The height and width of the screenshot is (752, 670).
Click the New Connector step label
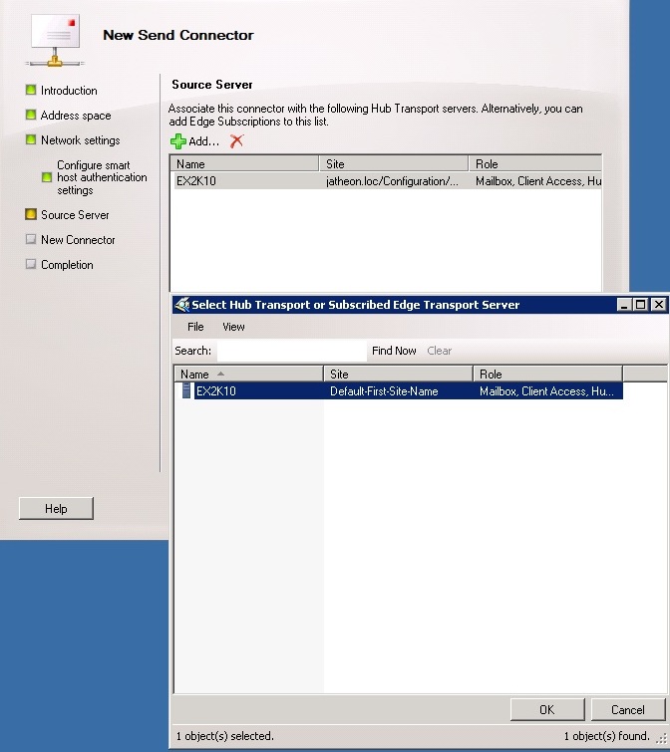point(78,240)
